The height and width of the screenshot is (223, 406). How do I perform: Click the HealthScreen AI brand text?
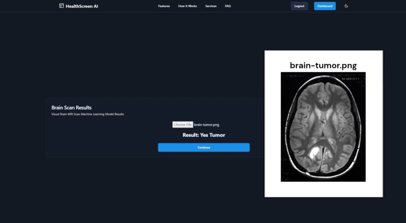coord(82,6)
